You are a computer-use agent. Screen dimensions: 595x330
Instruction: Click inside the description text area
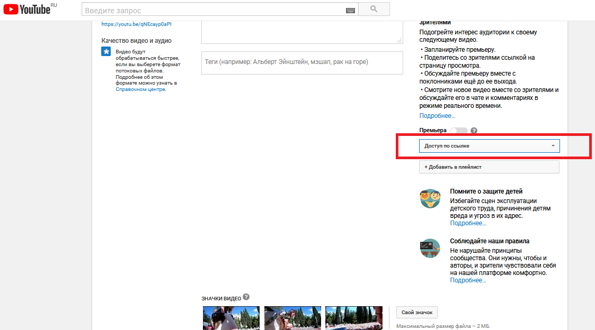point(302,32)
